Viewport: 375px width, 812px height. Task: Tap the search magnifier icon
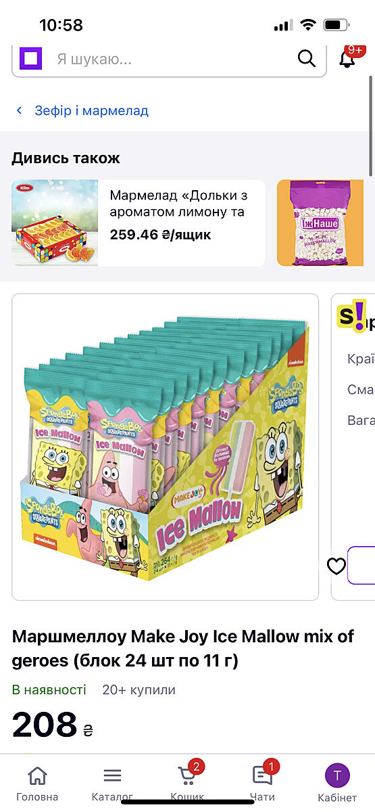tap(307, 59)
